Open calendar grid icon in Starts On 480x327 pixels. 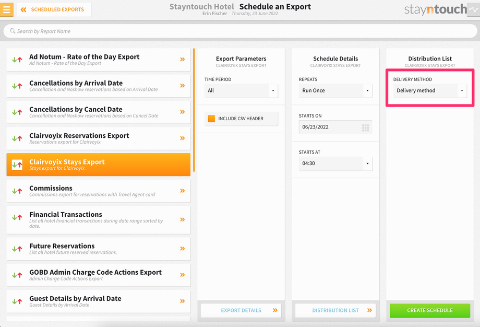365,127
